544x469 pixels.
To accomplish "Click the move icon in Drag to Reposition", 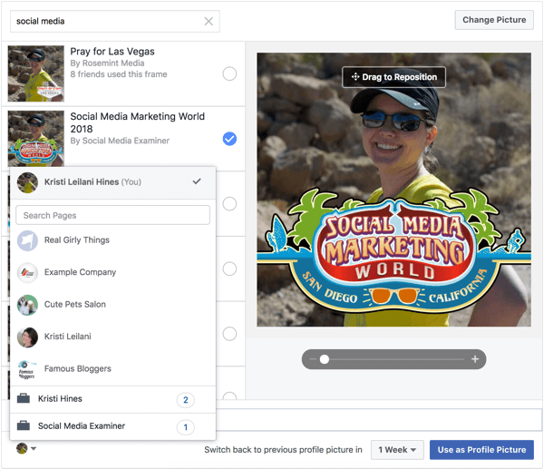I will pos(355,77).
